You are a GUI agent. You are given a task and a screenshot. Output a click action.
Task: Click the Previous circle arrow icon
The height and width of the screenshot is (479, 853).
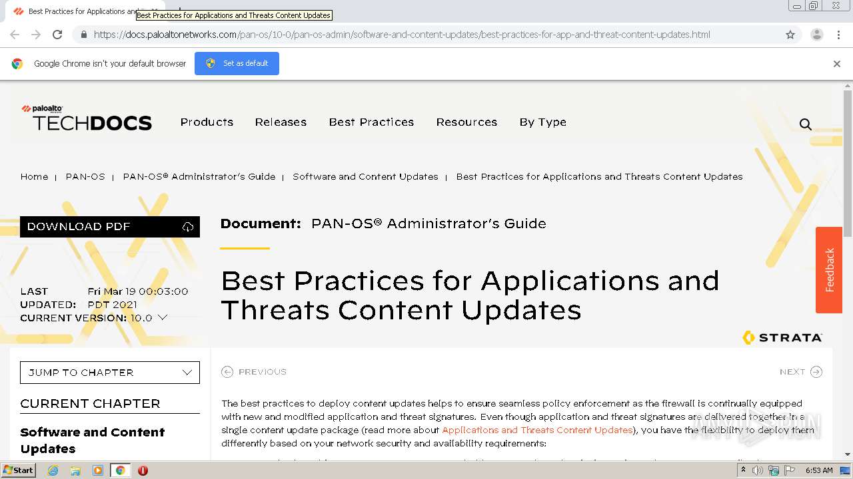coord(227,372)
